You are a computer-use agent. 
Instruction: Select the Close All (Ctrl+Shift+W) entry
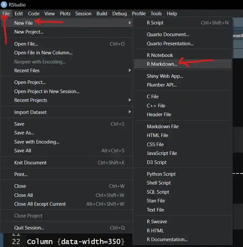point(67,195)
